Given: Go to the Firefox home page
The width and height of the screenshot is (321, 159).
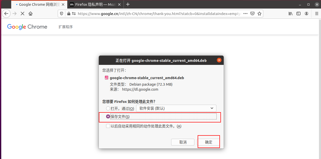Looking at the screenshot, I should 31,14.
